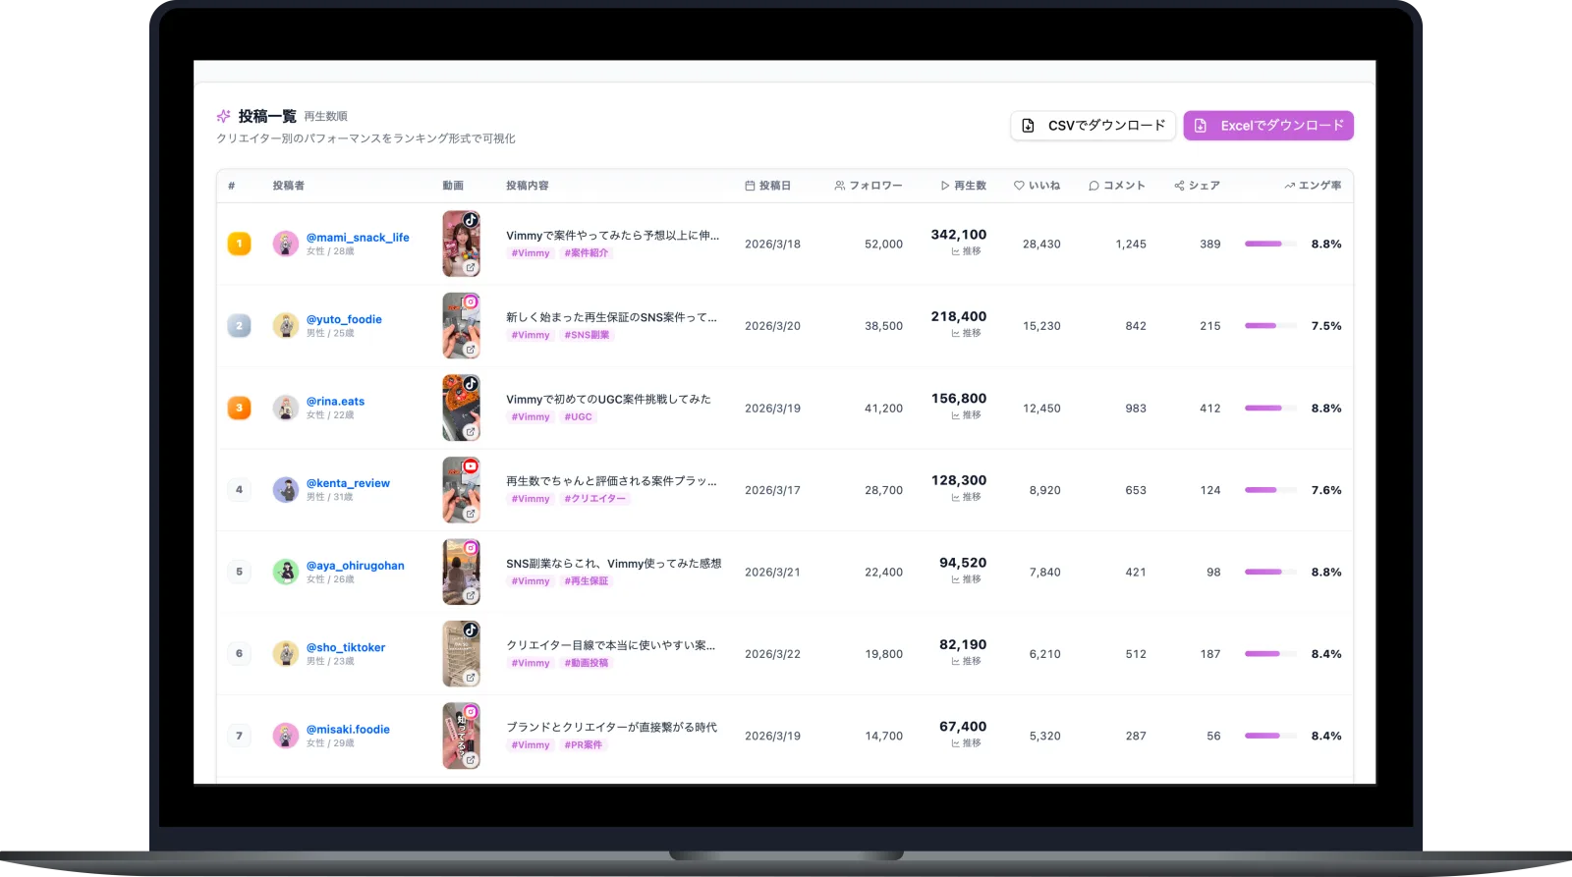This screenshot has width=1572, height=877.
Task: Click the #動画投稿 hashtag tag
Action: (587, 663)
